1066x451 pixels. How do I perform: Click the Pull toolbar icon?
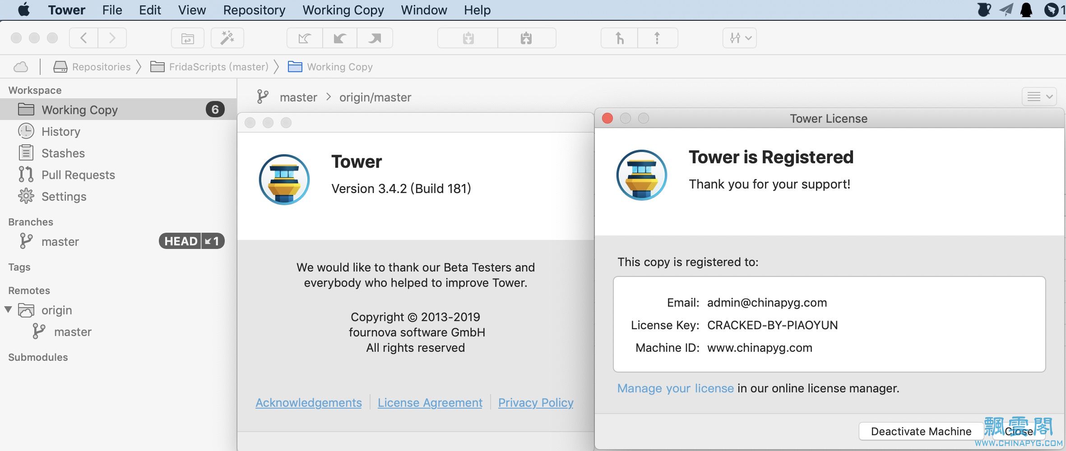[x=340, y=38]
